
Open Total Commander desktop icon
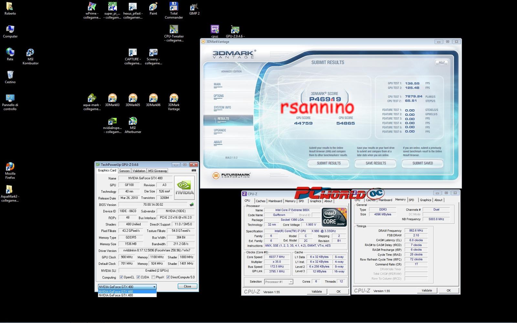click(174, 11)
